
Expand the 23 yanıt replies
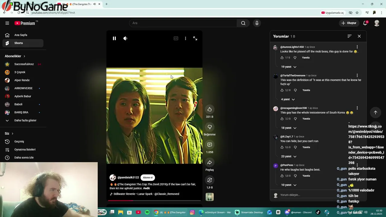coord(289,156)
